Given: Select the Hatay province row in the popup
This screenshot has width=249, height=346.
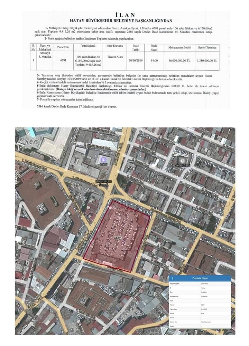Looking at the screenshot, I should point(200,288).
